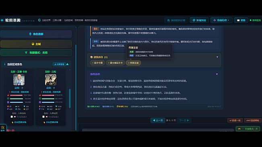
Task: Click the location pin icon on 吕布's card
Action: pos(41,92)
